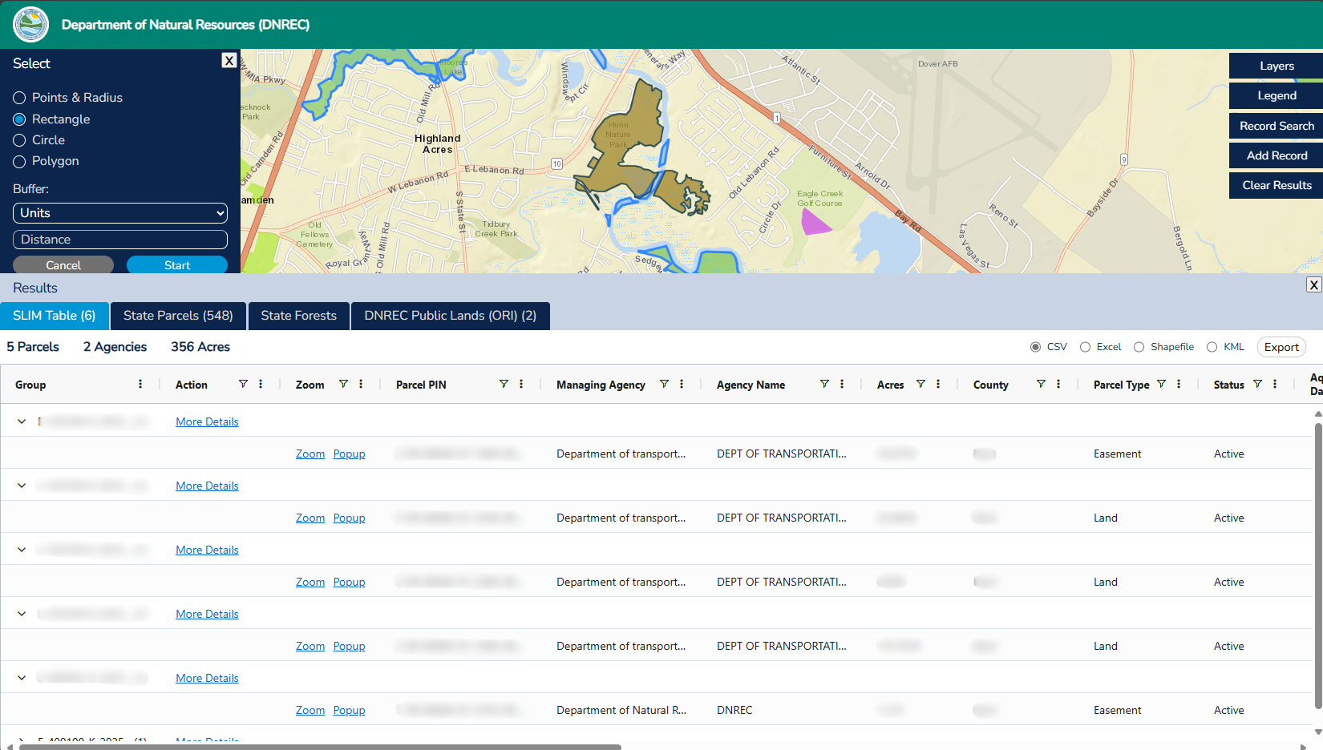1323x750 pixels.
Task: Collapse the third parcel group row
Action: (22, 550)
